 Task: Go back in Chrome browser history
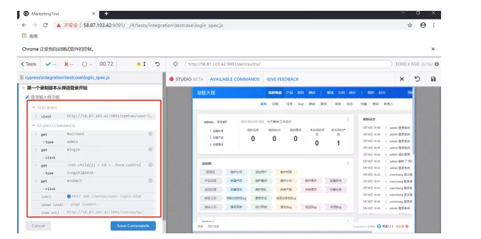[24, 25]
